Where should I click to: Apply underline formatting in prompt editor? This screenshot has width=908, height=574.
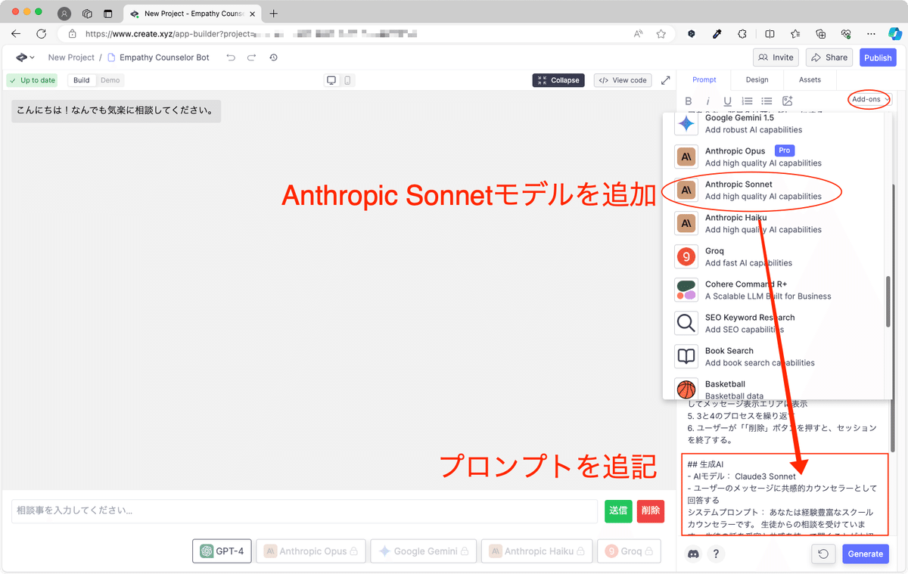coord(727,100)
